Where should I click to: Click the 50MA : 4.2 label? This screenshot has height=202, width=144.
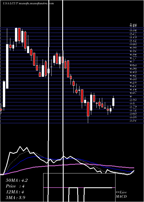pyautogui.click(x=17, y=180)
